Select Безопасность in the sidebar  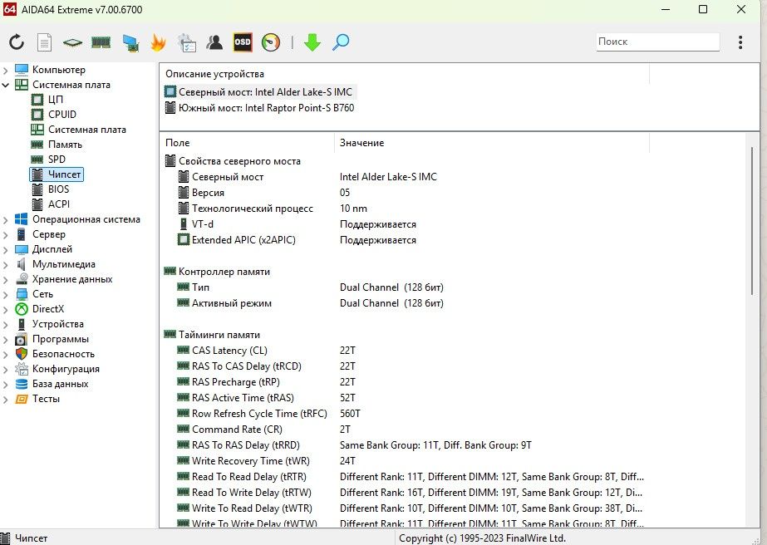[64, 354]
